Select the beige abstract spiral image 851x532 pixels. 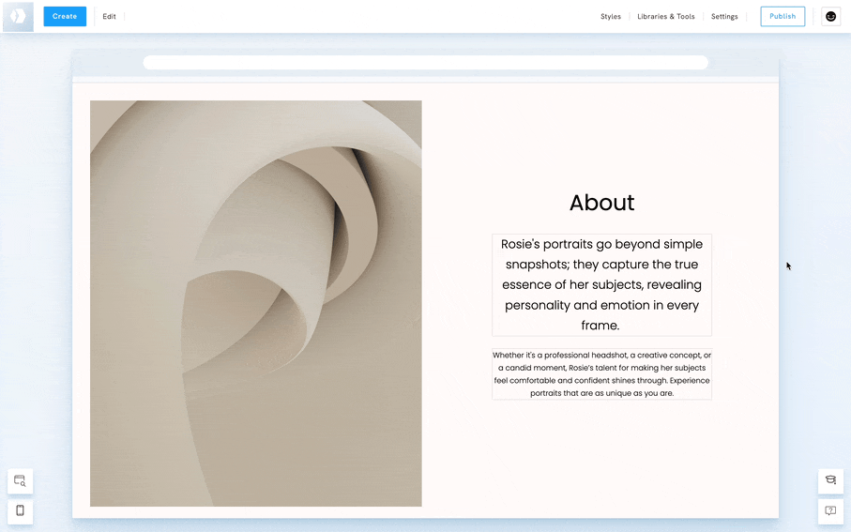tap(255, 303)
